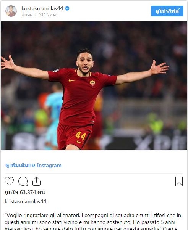Open the kostasmanolas44 profile avatar
The width and height of the screenshot is (188, 230).
(x=11, y=11)
